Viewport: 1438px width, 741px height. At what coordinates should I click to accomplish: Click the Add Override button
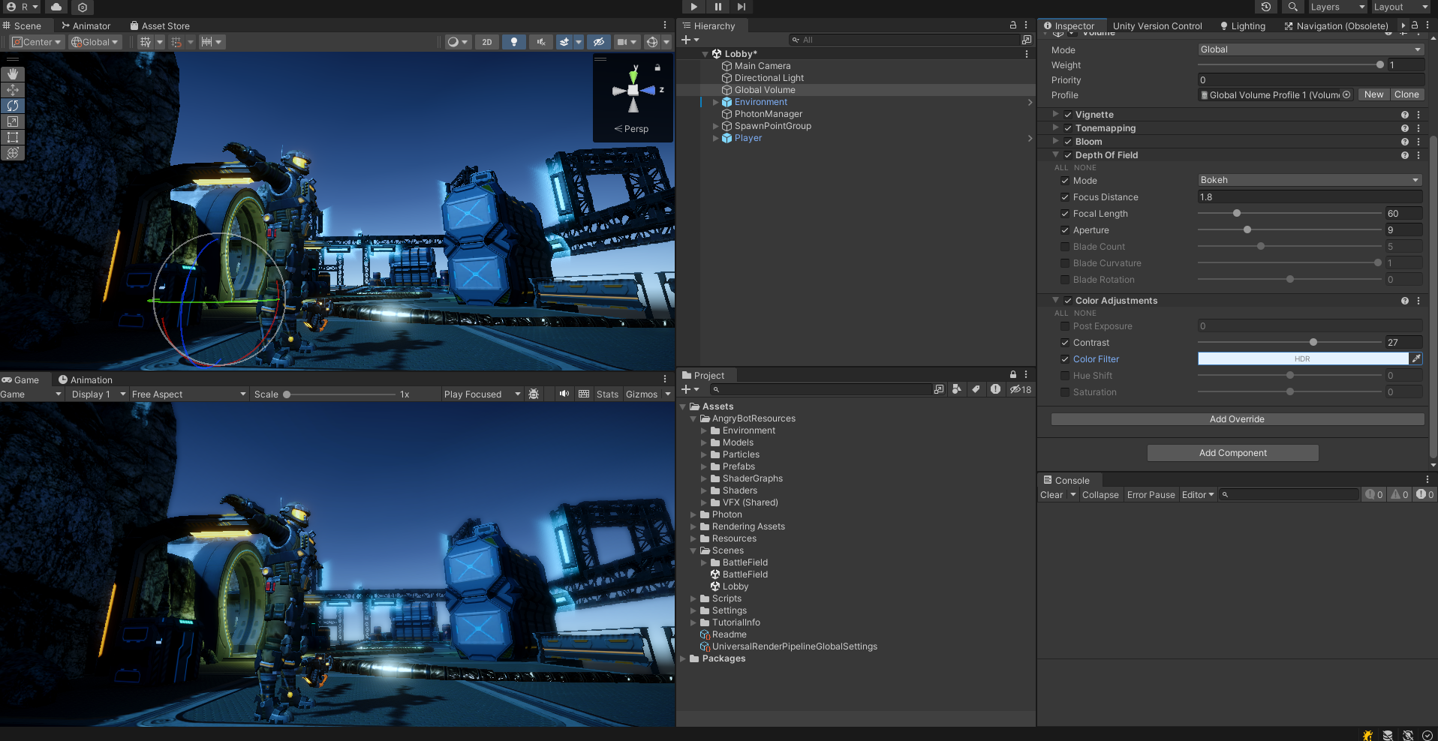1238,419
